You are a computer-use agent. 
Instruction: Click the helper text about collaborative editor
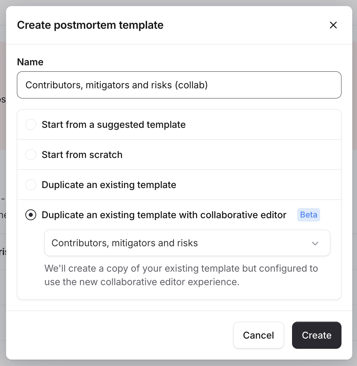(181, 275)
